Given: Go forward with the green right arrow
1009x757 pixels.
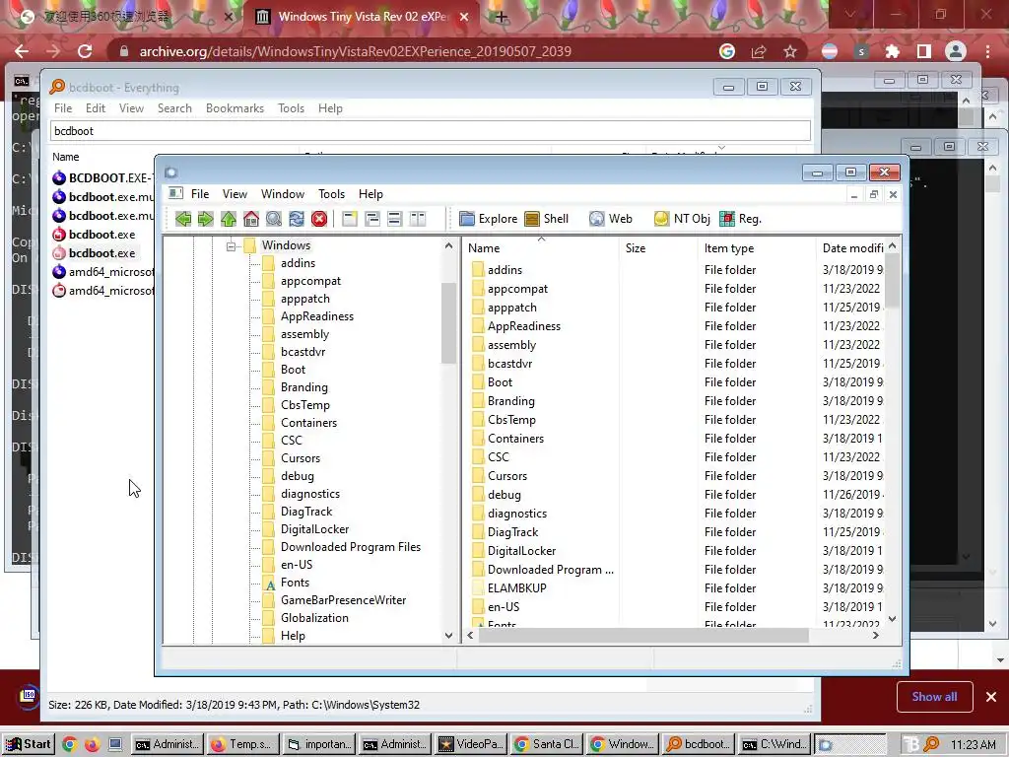Looking at the screenshot, I should [x=206, y=219].
